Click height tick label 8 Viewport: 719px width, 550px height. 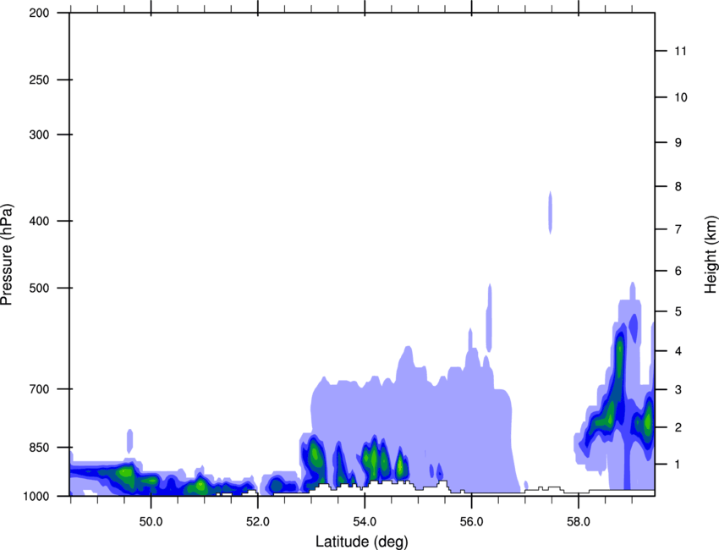[x=678, y=187]
